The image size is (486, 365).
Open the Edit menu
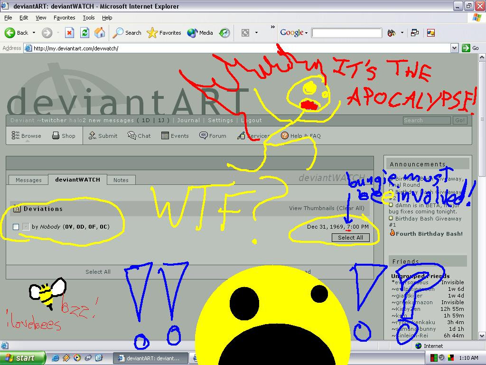pyautogui.click(x=24, y=18)
